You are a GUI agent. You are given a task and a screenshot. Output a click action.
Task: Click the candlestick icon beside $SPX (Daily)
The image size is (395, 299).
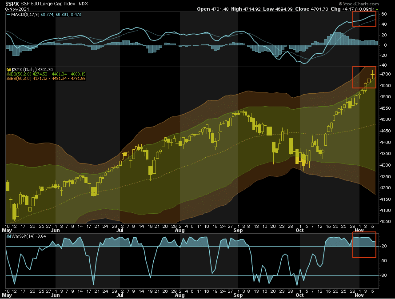(x=8, y=69)
